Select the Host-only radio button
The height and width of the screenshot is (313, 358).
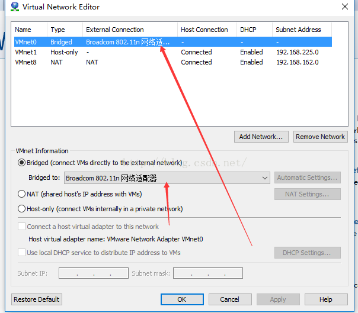tap(21, 209)
